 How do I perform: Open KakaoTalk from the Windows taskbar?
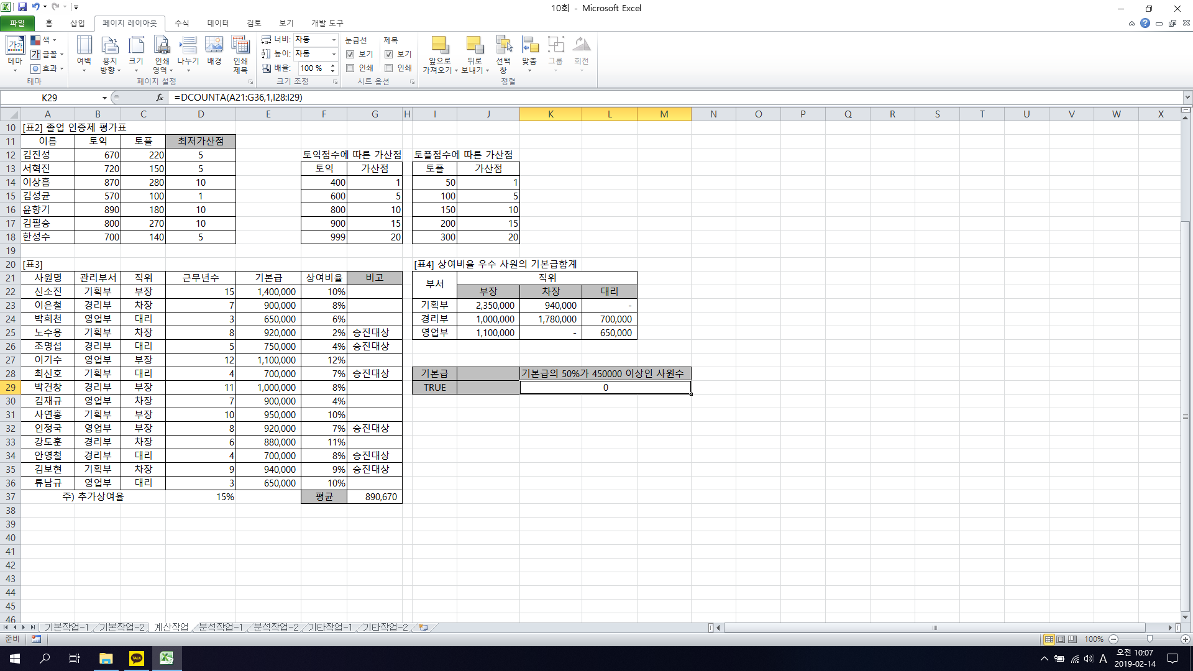pos(136,659)
